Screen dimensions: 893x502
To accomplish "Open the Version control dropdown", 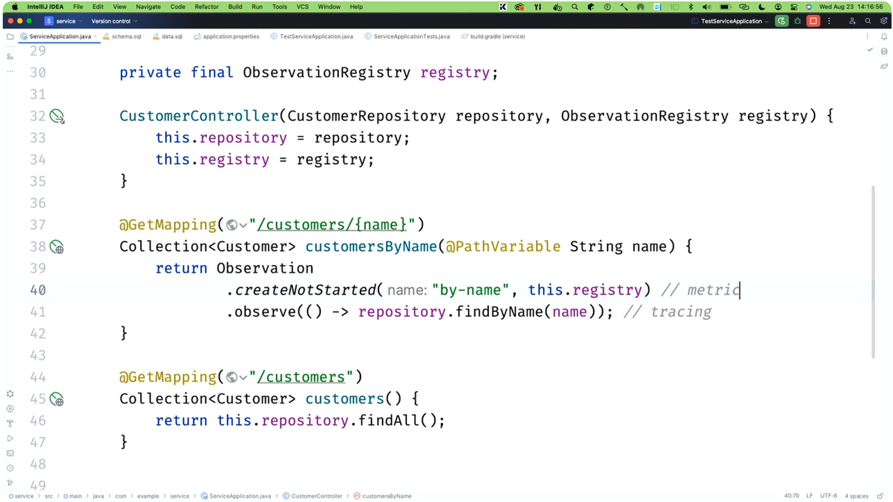I will pos(114,21).
